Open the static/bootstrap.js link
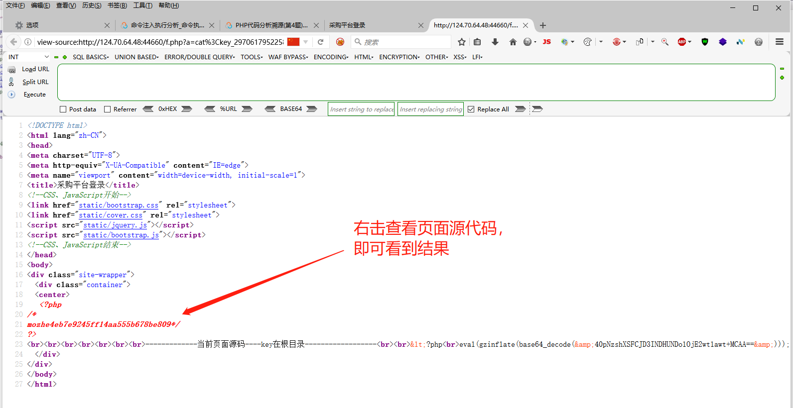Screen dimensions: 793x408 (121, 235)
